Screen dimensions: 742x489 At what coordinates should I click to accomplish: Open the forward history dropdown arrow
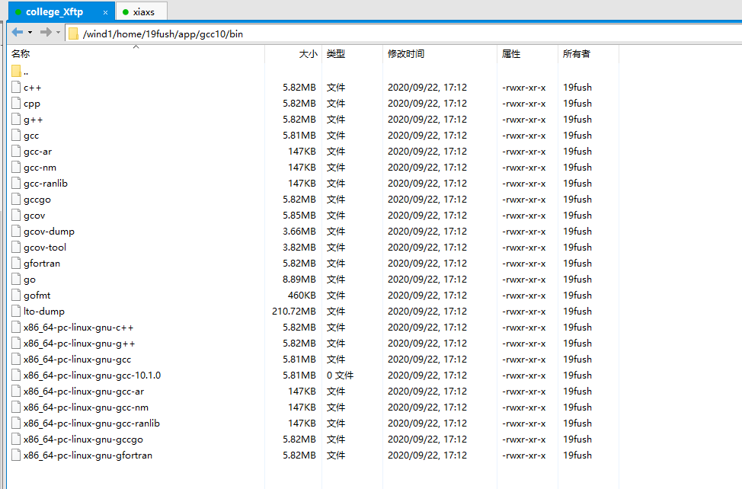[58, 33]
